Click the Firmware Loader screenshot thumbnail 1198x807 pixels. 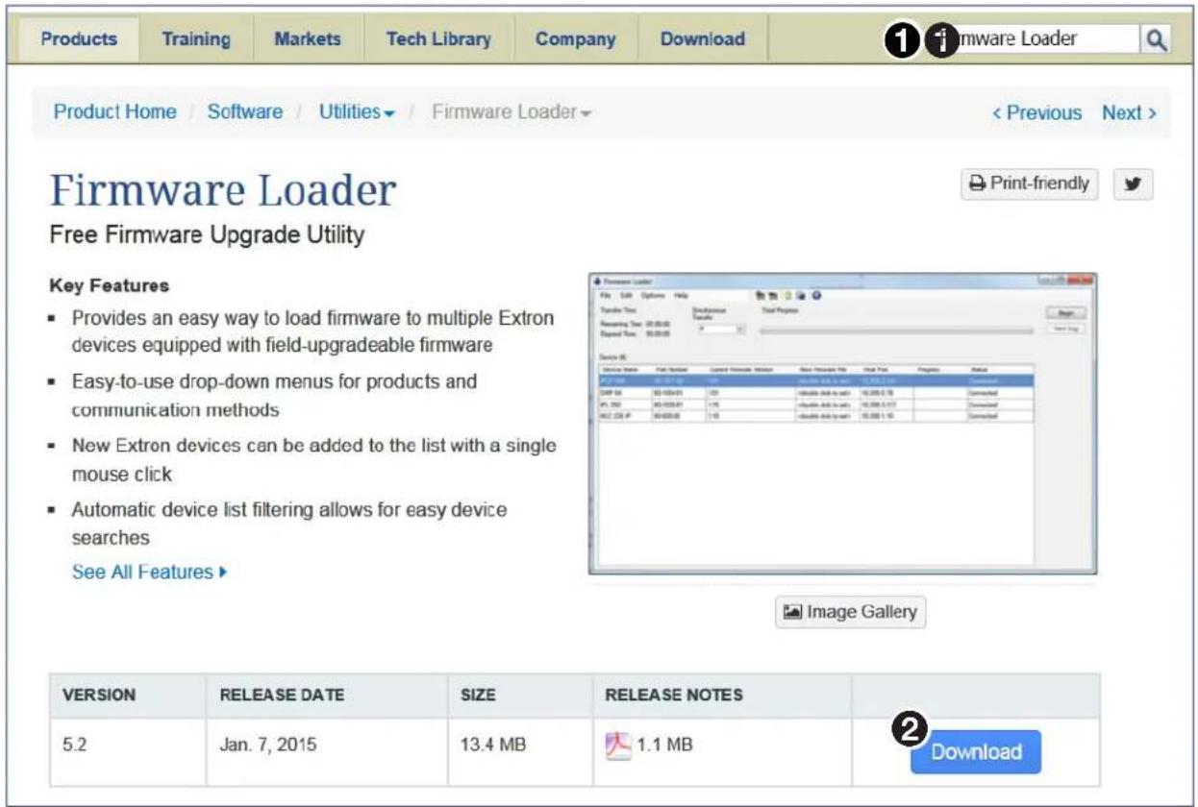[842, 424]
